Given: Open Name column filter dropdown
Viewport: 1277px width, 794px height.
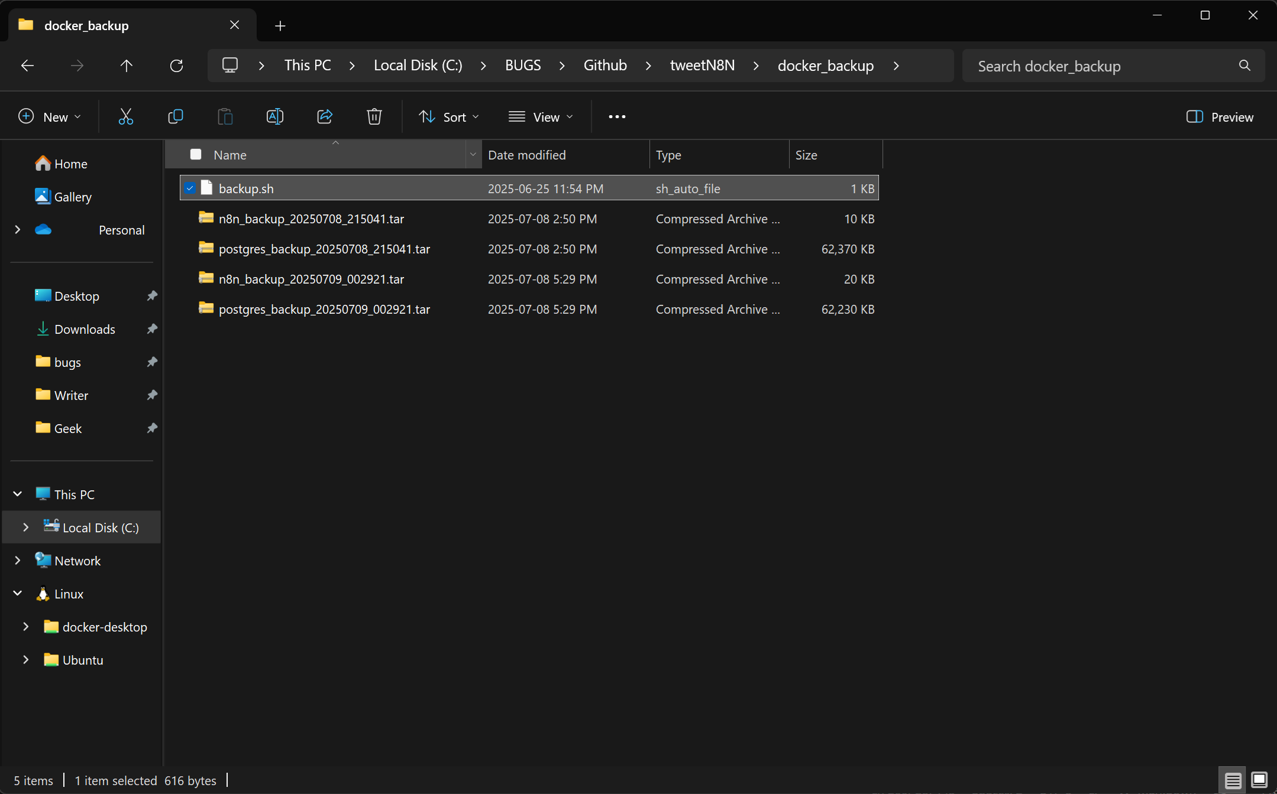Looking at the screenshot, I should point(473,154).
